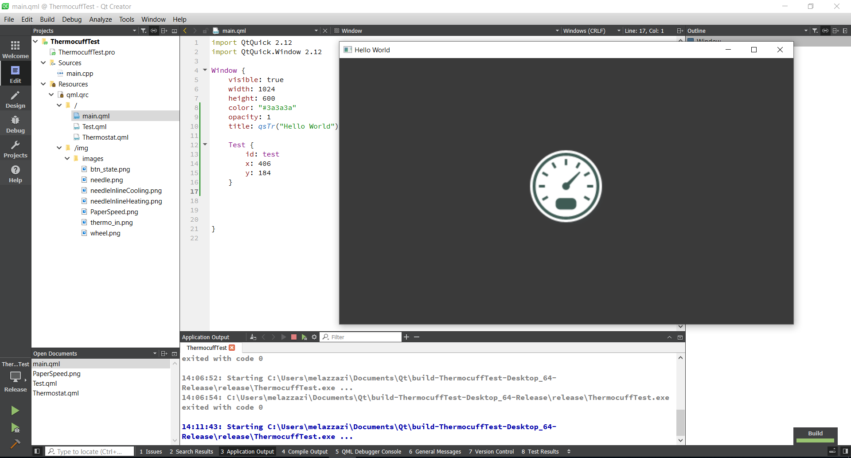Open Help mode in sidebar
This screenshot has height=458, width=851.
pyautogui.click(x=16, y=174)
